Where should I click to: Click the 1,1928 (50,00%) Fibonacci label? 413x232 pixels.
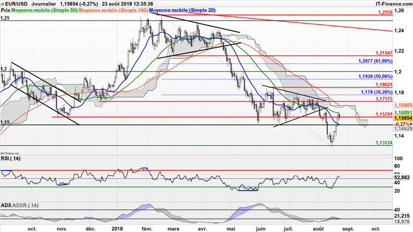click(375, 77)
